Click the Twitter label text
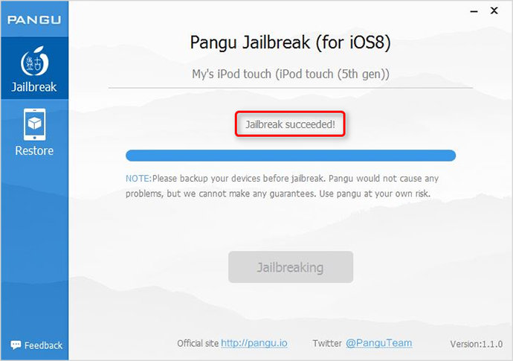Screen dimensions: 513x361 pos(327,343)
